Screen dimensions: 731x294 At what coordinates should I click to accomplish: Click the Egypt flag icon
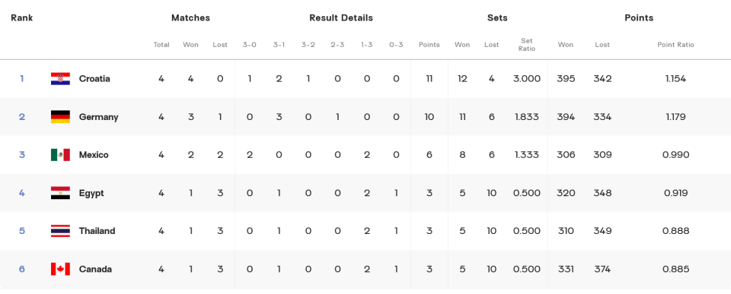60,193
